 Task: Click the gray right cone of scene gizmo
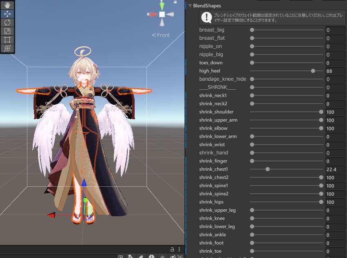(x=170, y=14)
